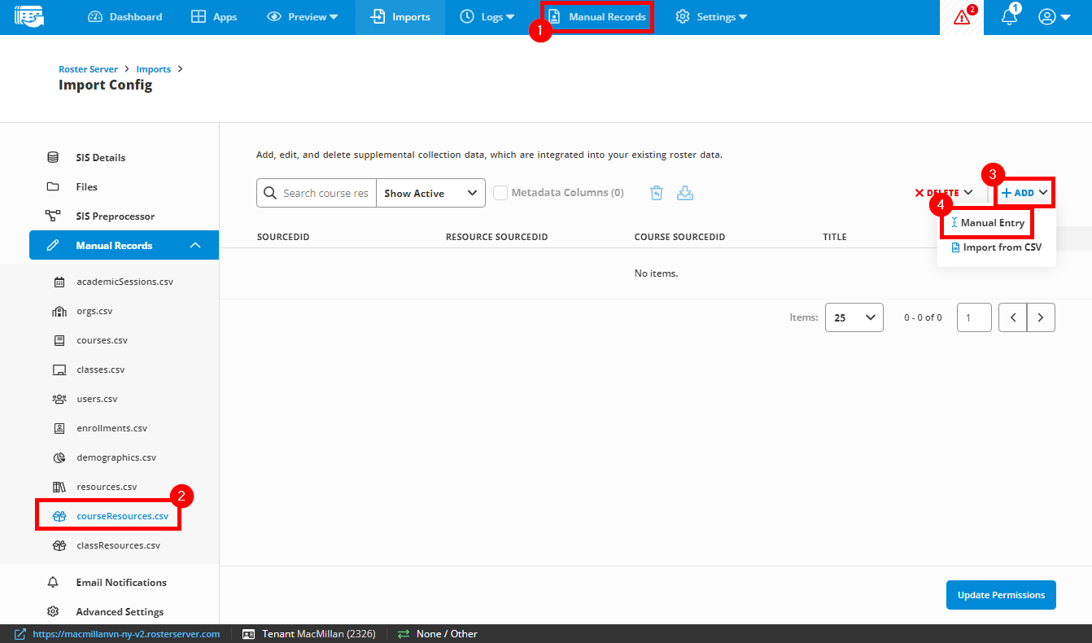
Task: Open the Imports breadcrumb link
Action: (x=153, y=68)
